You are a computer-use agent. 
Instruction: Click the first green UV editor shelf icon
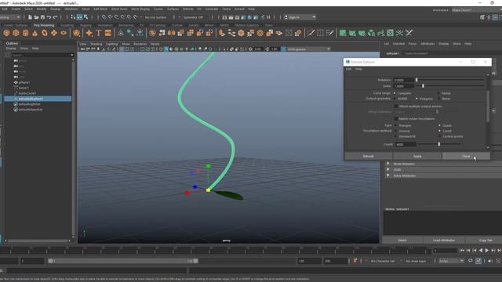[343, 33]
